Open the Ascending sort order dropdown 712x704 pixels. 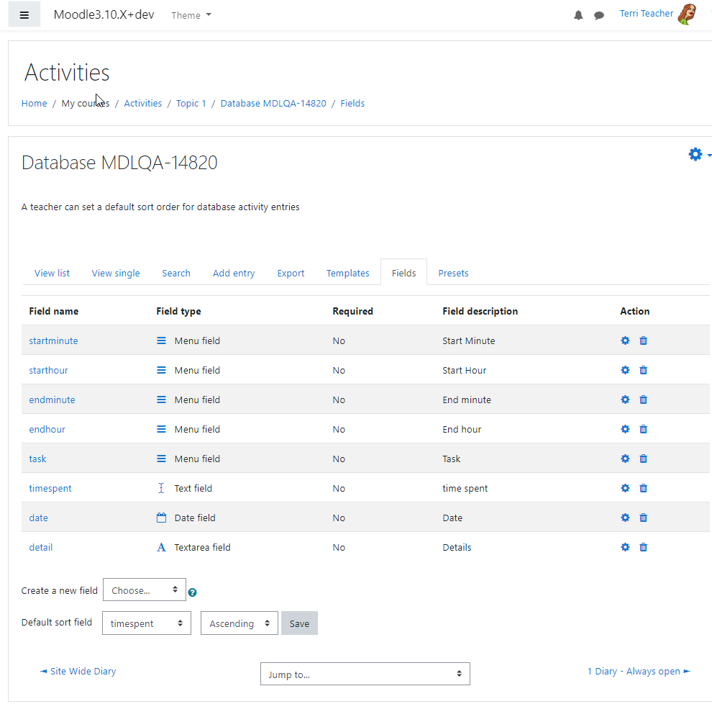pyautogui.click(x=239, y=623)
